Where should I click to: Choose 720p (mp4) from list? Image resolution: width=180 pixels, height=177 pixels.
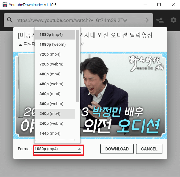pyautogui.click(x=55, y=54)
